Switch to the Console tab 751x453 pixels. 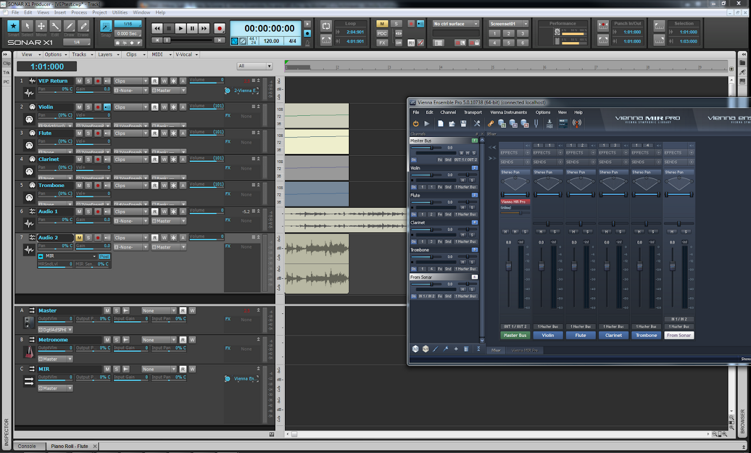click(27, 446)
